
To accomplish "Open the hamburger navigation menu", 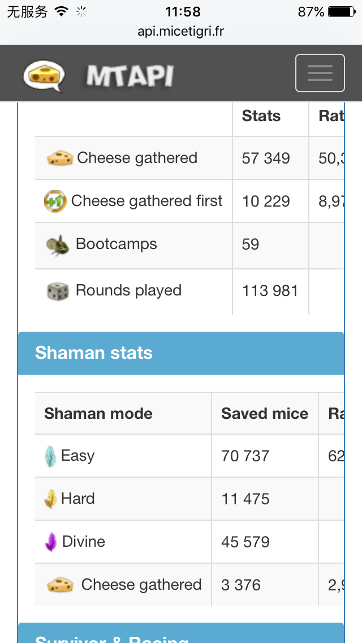I will pos(320,73).
